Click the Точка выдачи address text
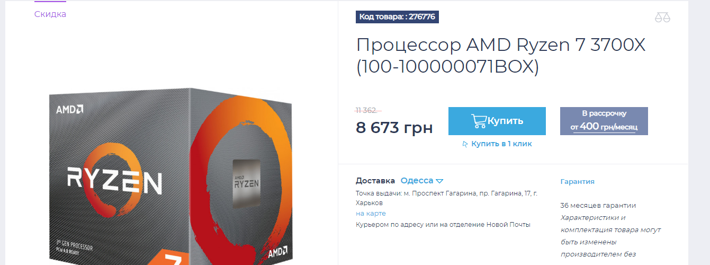Viewport: 710px width, 265px height. coord(446,198)
